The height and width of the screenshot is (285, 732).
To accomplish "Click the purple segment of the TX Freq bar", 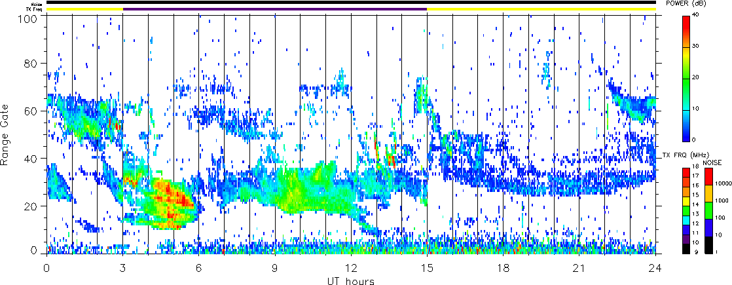I will (x=275, y=9).
